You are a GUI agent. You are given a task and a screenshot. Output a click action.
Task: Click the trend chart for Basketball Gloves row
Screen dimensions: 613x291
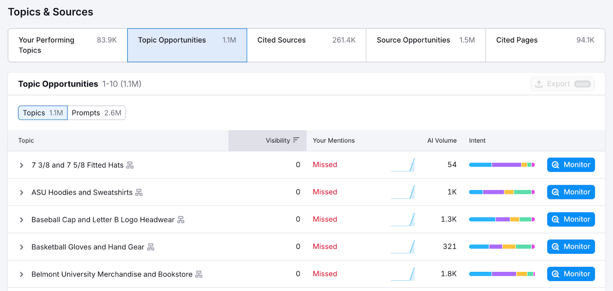coord(403,247)
